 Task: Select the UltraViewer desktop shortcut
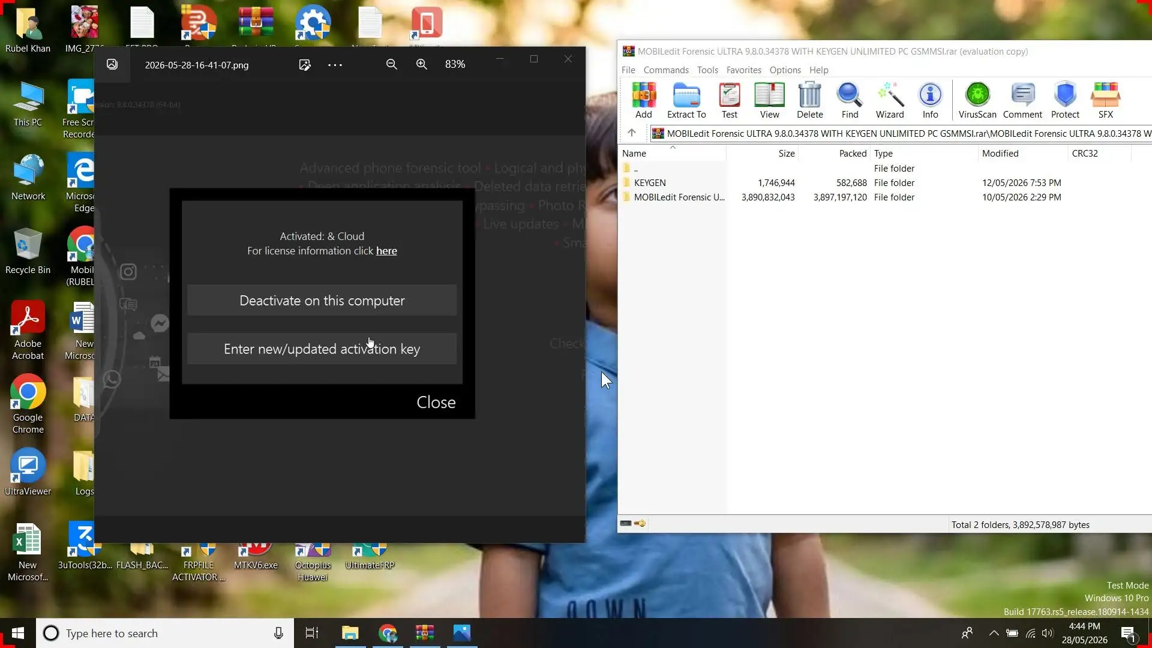(x=28, y=473)
